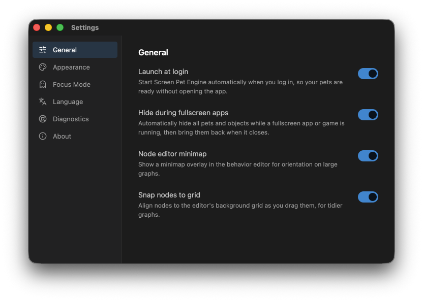
Task: Open the Appearance settings label
Action: click(x=71, y=67)
